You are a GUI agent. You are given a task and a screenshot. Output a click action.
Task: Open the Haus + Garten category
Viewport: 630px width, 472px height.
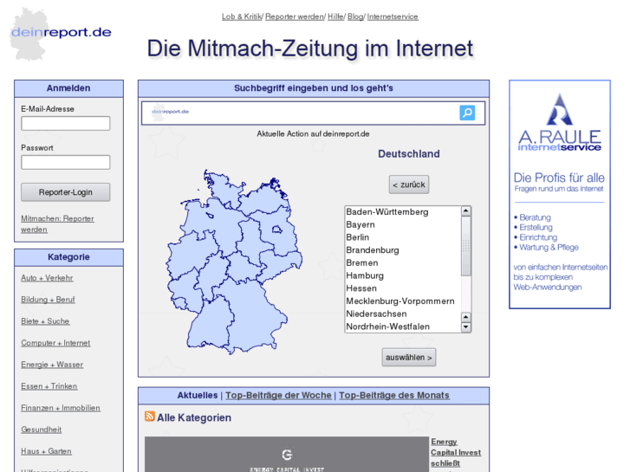pos(46,451)
